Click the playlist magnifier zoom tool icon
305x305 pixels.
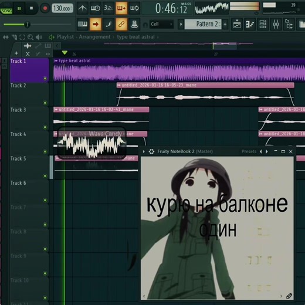(x=30, y=37)
